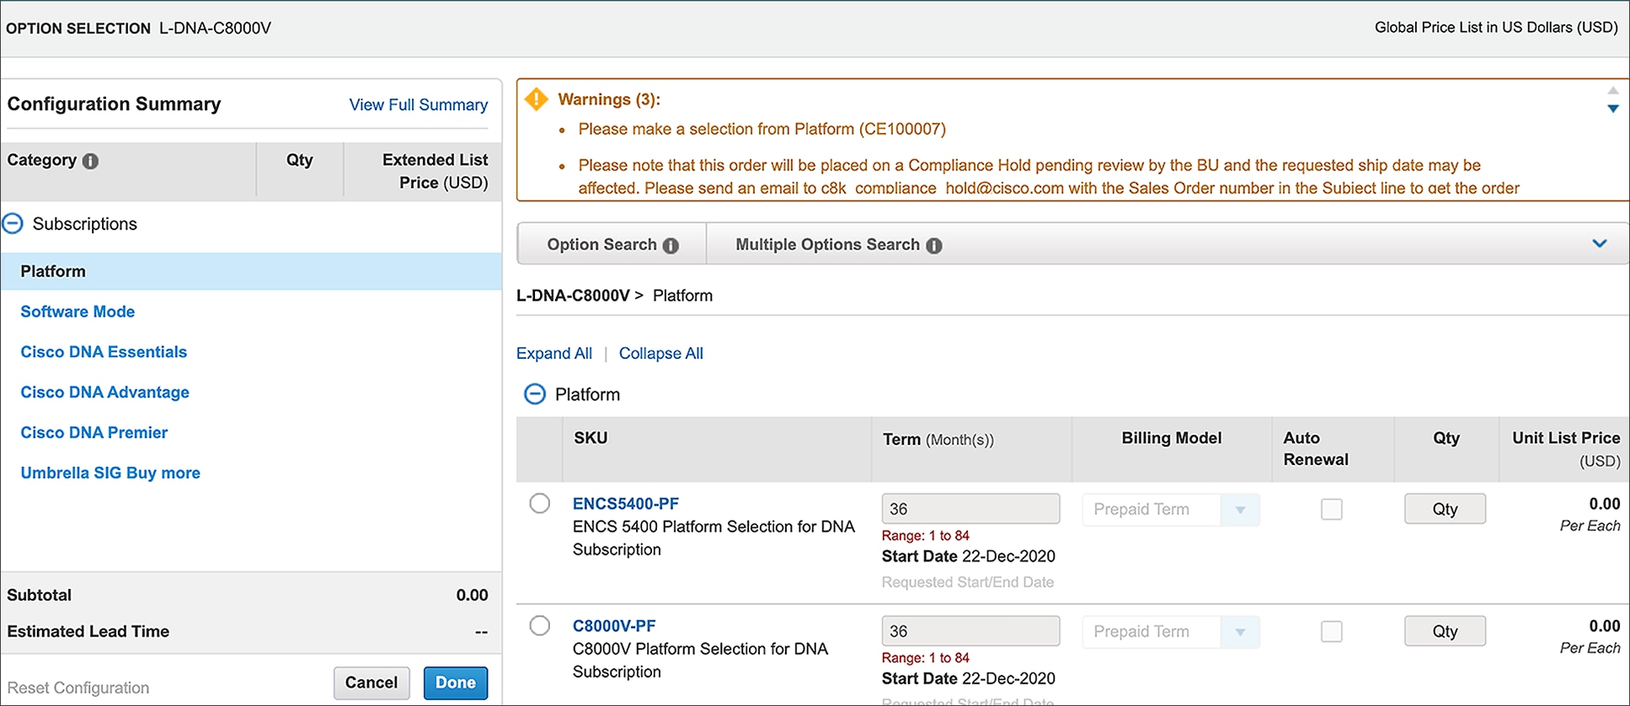Image resolution: width=1630 pixels, height=706 pixels.
Task: Click Expand All link
Action: pos(554,354)
